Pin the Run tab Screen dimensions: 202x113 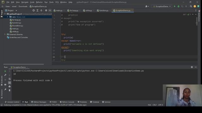coord(5,89)
